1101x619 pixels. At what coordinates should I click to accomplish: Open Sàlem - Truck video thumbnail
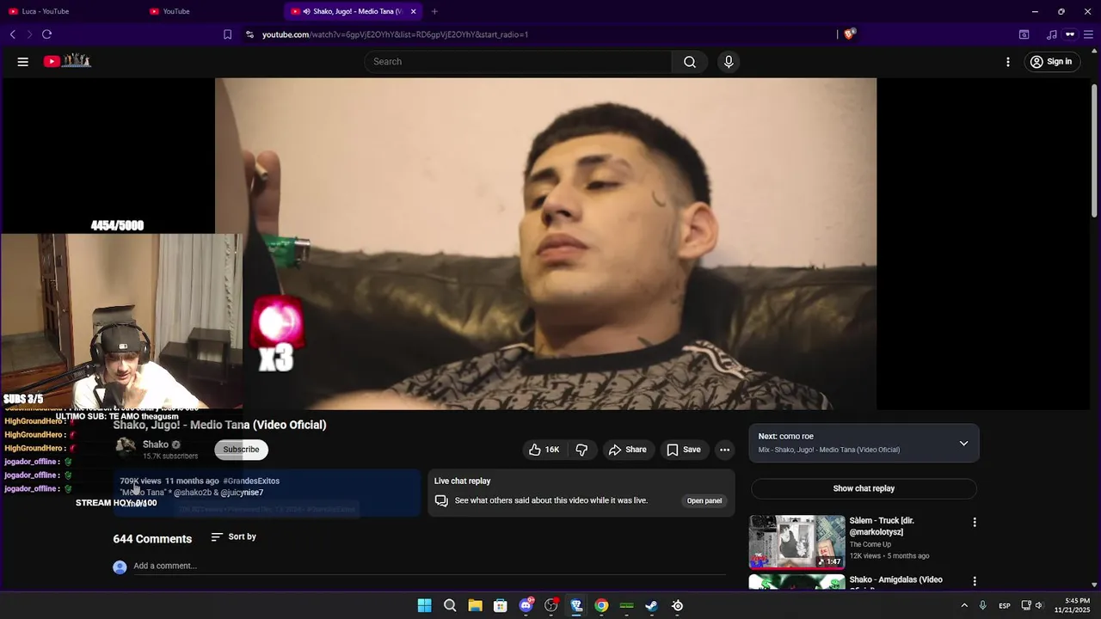[797, 542]
